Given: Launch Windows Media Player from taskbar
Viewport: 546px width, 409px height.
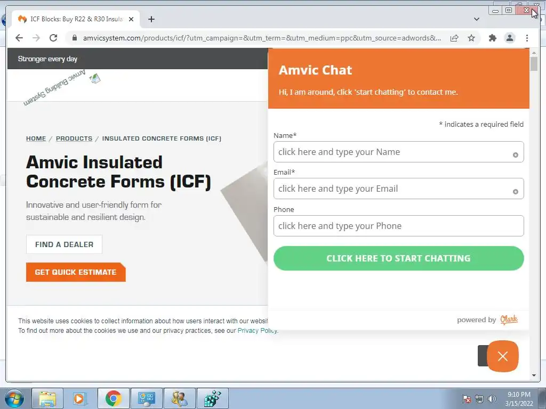Looking at the screenshot, I should 81,398.
